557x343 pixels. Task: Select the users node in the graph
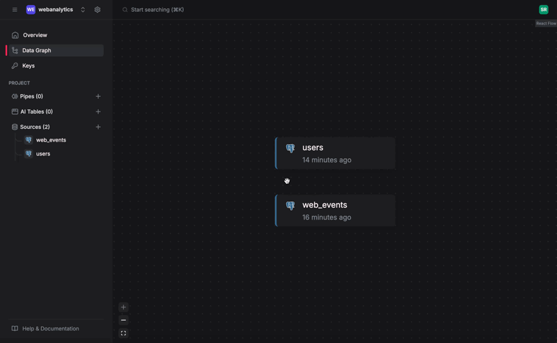pyautogui.click(x=335, y=153)
